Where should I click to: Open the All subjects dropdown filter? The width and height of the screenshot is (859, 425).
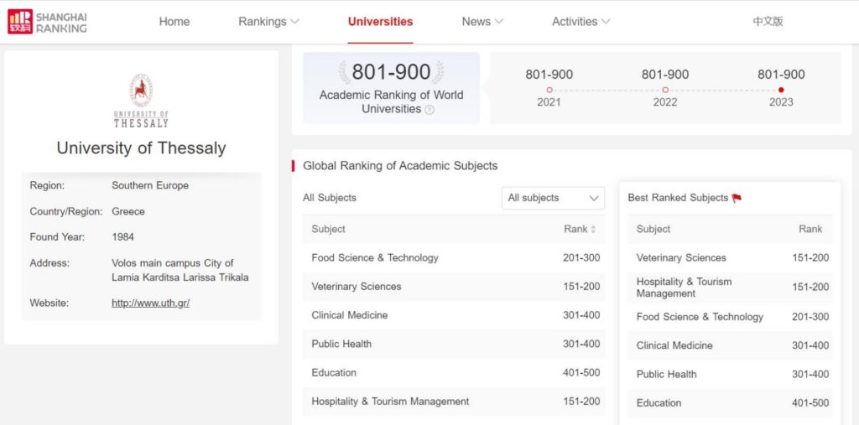point(554,198)
